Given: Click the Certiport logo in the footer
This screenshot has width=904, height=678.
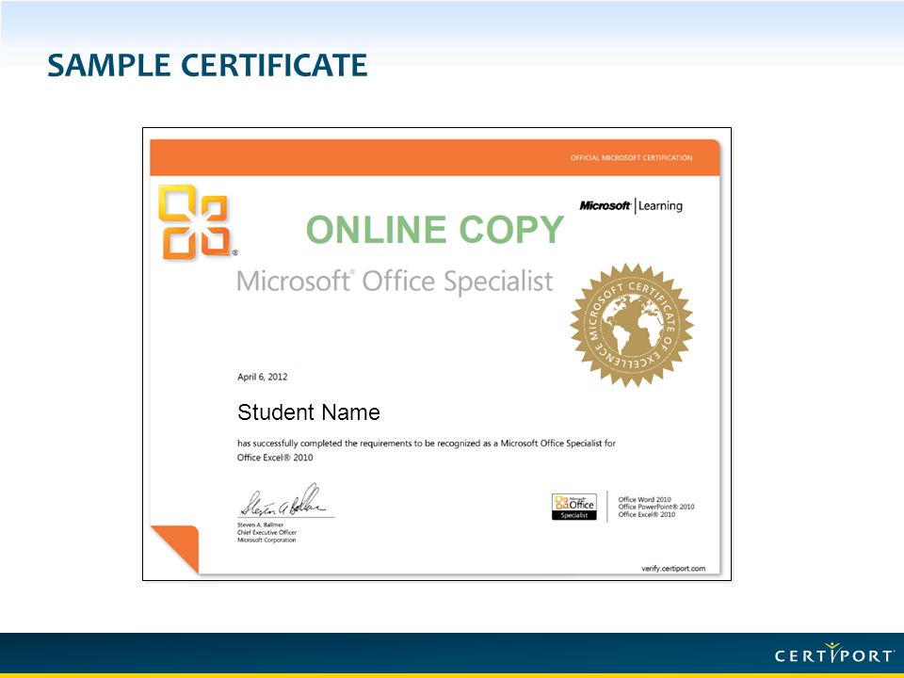Looking at the screenshot, I should [x=833, y=654].
